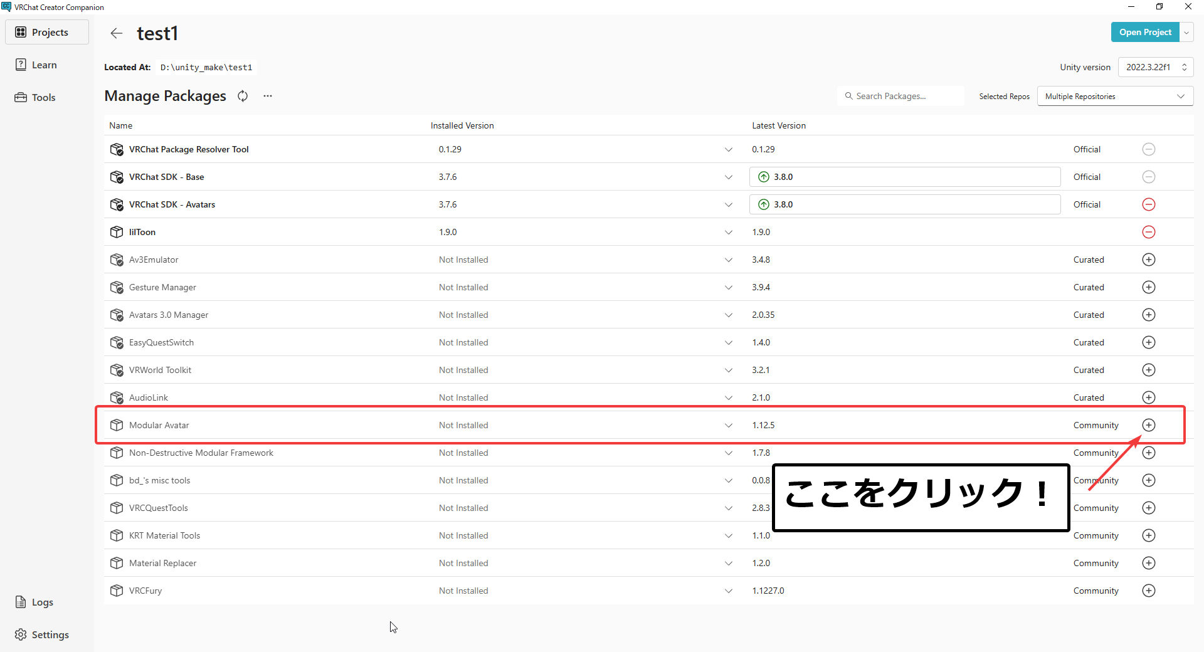The width and height of the screenshot is (1204, 652).
Task: Add the AudioLink package
Action: (1149, 397)
